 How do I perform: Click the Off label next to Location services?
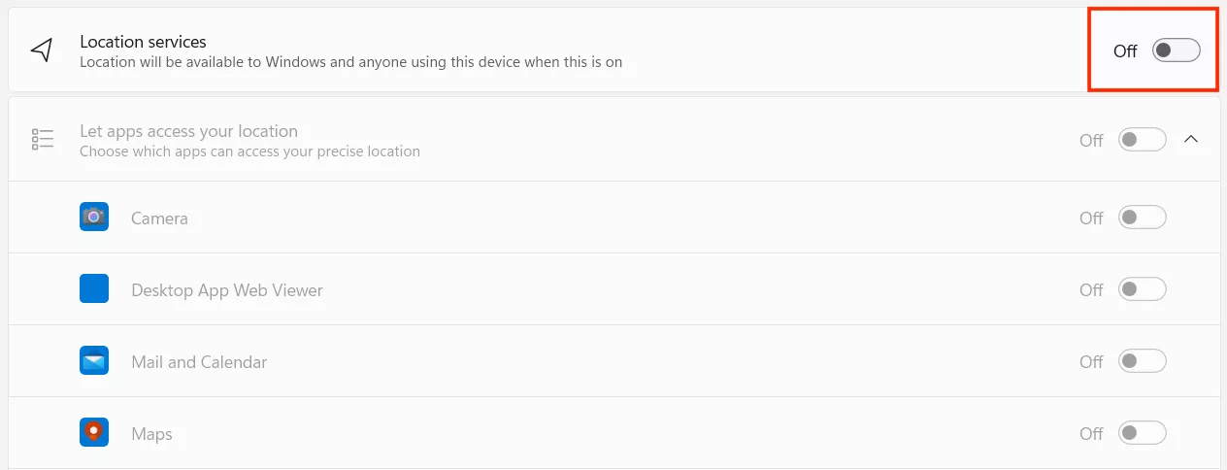pos(1124,51)
